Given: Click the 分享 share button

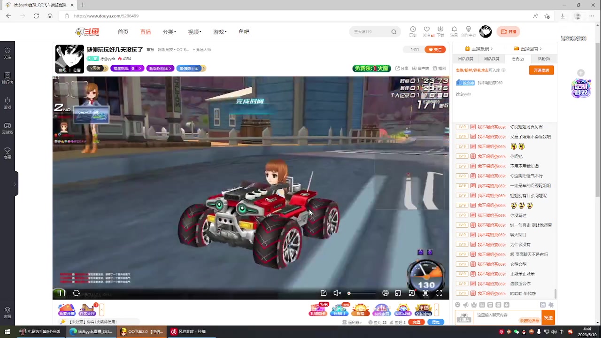Looking at the screenshot, I should click(402, 69).
